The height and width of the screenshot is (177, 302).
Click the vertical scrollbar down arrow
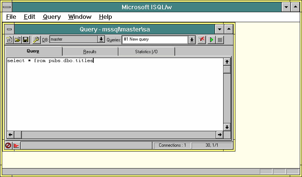click(x=227, y=127)
